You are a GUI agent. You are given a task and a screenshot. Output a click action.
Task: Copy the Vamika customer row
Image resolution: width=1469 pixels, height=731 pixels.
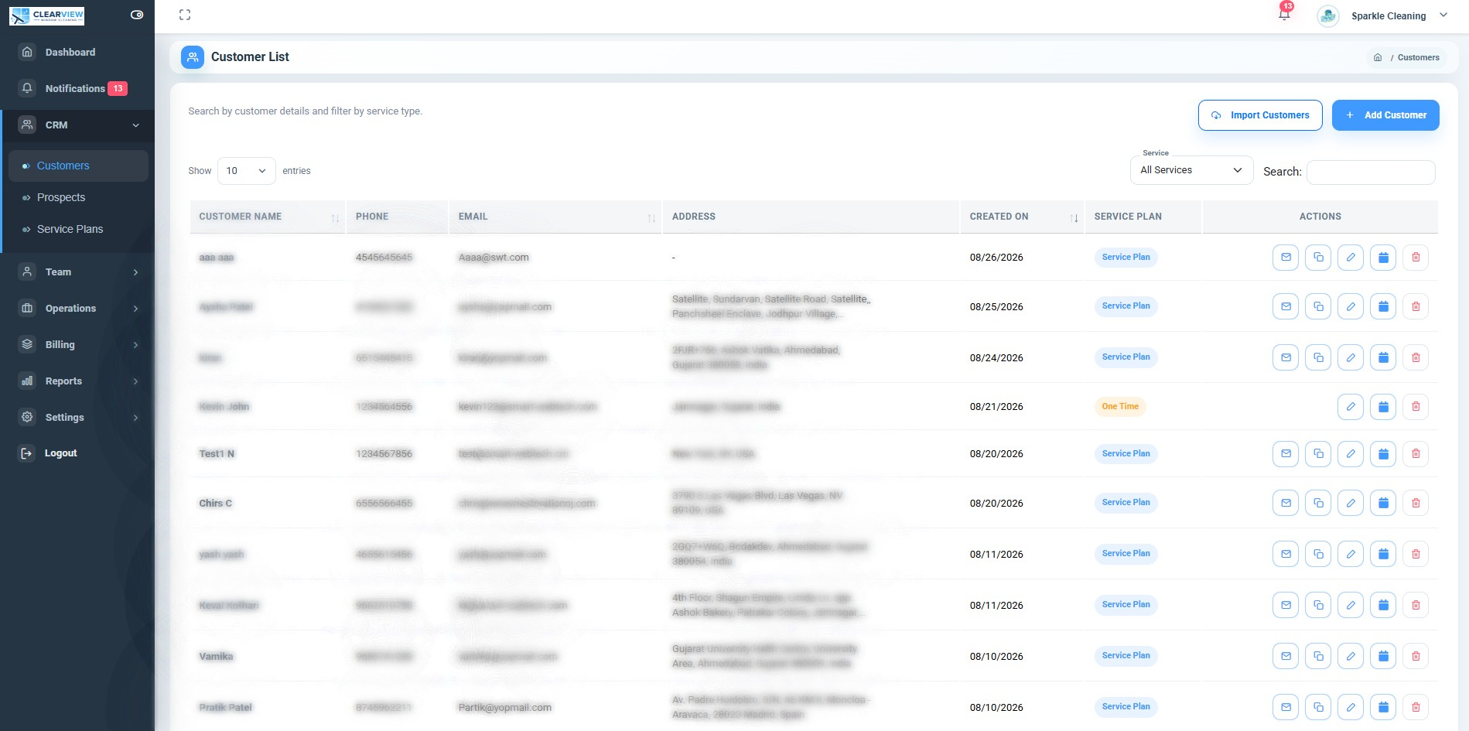pyautogui.click(x=1318, y=657)
